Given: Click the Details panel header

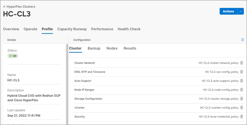Looking at the screenshot, I should pyautogui.click(x=12, y=40).
